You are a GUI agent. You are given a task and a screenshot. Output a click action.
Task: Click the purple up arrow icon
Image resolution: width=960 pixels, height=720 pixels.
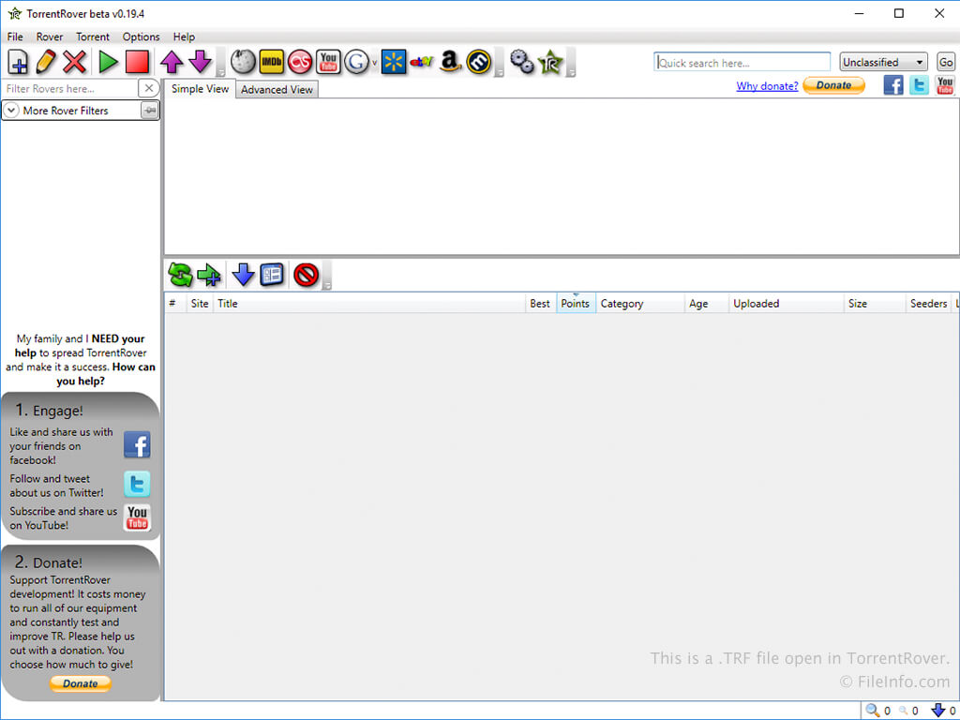pyautogui.click(x=172, y=62)
